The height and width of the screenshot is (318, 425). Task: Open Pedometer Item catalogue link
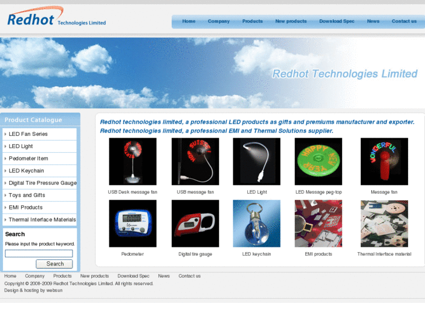(29, 158)
